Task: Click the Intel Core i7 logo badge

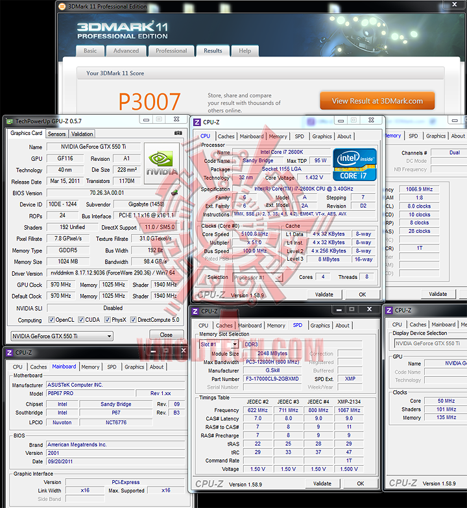Action: point(355,165)
